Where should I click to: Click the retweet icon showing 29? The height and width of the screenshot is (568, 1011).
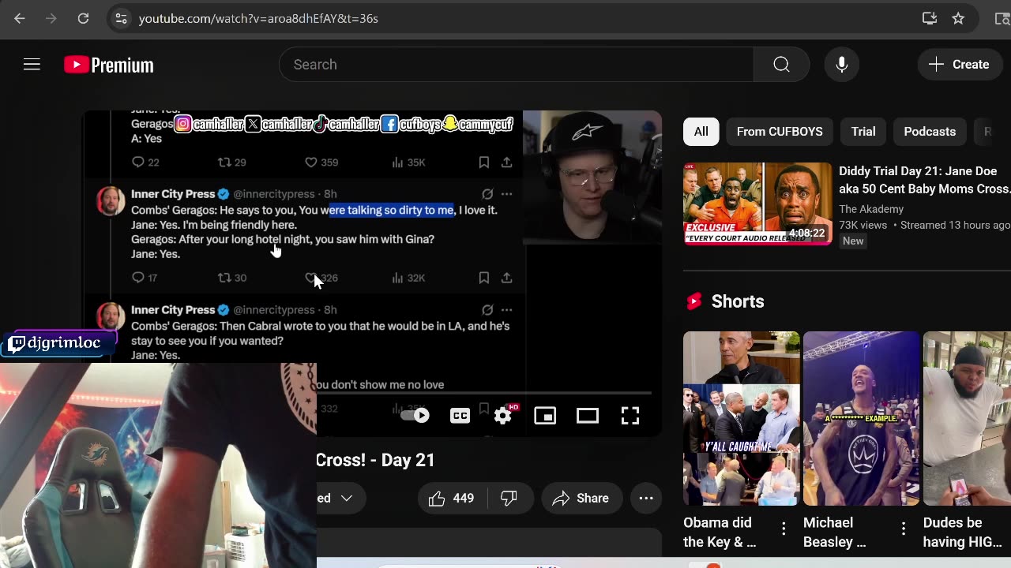pos(224,162)
